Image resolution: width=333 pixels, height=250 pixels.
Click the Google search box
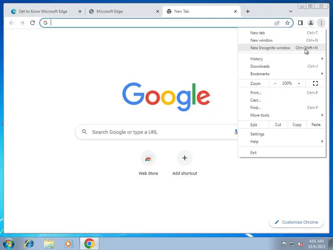[157, 132]
